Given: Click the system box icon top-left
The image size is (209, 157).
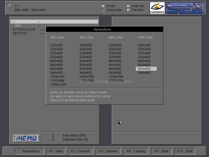Looking at the screenshot, I should (8, 4).
